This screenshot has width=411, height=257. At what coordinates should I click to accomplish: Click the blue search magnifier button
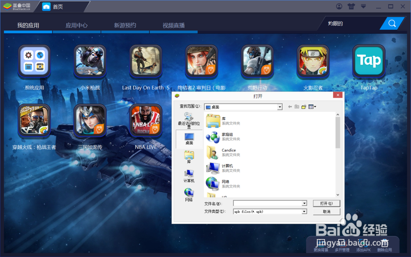(392, 23)
